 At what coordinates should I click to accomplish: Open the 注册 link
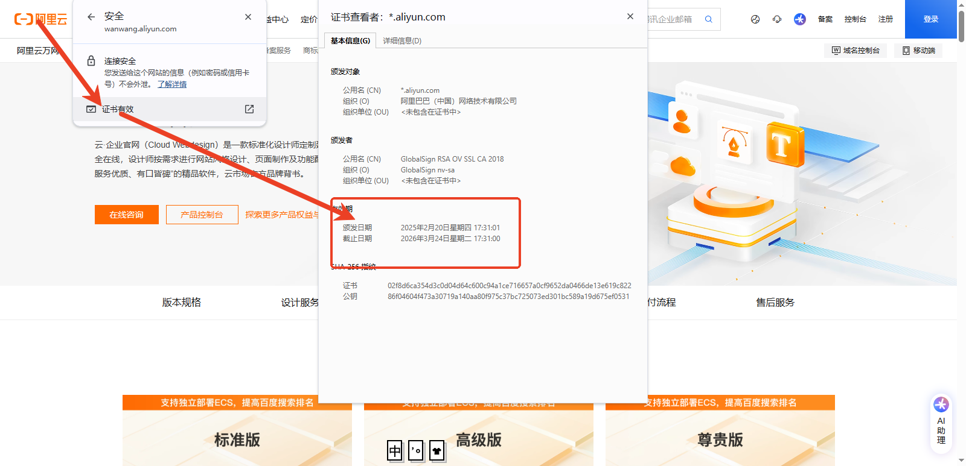pyautogui.click(x=886, y=19)
